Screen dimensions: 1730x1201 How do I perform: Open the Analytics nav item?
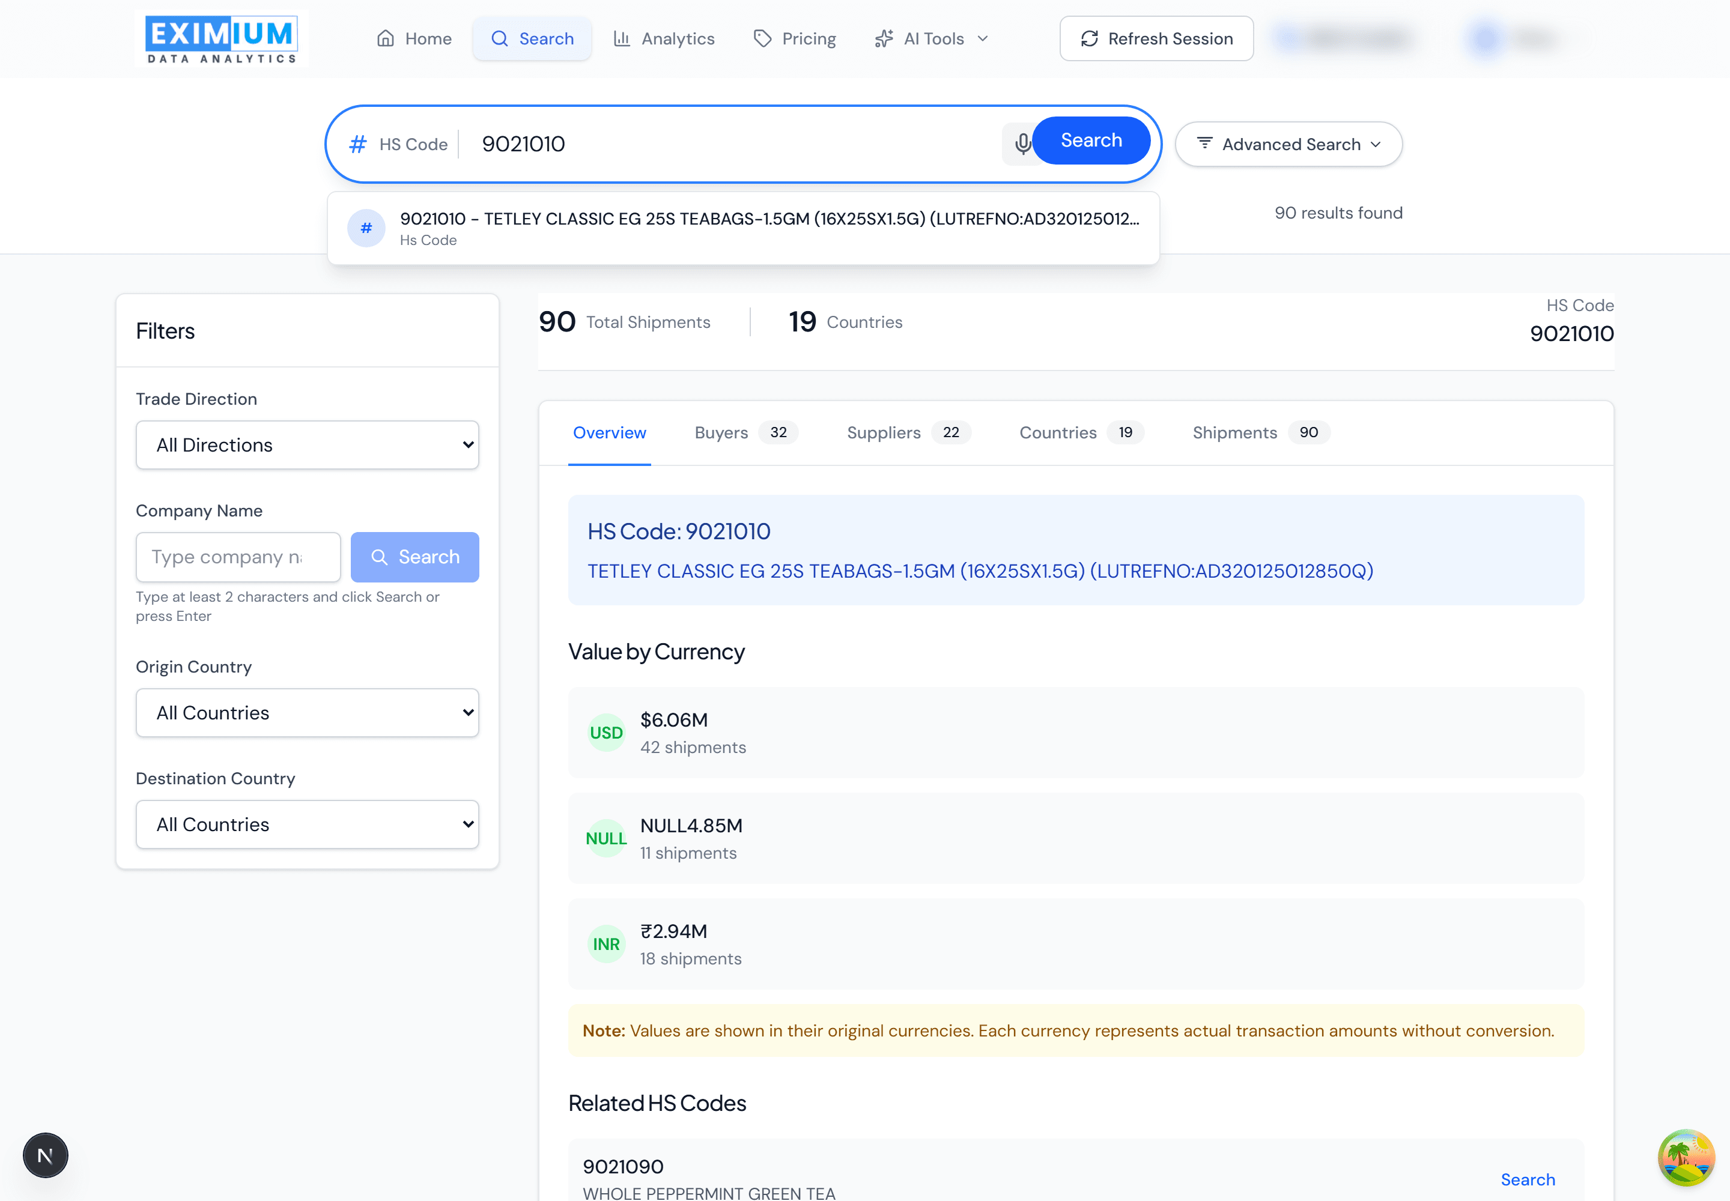pyautogui.click(x=663, y=38)
